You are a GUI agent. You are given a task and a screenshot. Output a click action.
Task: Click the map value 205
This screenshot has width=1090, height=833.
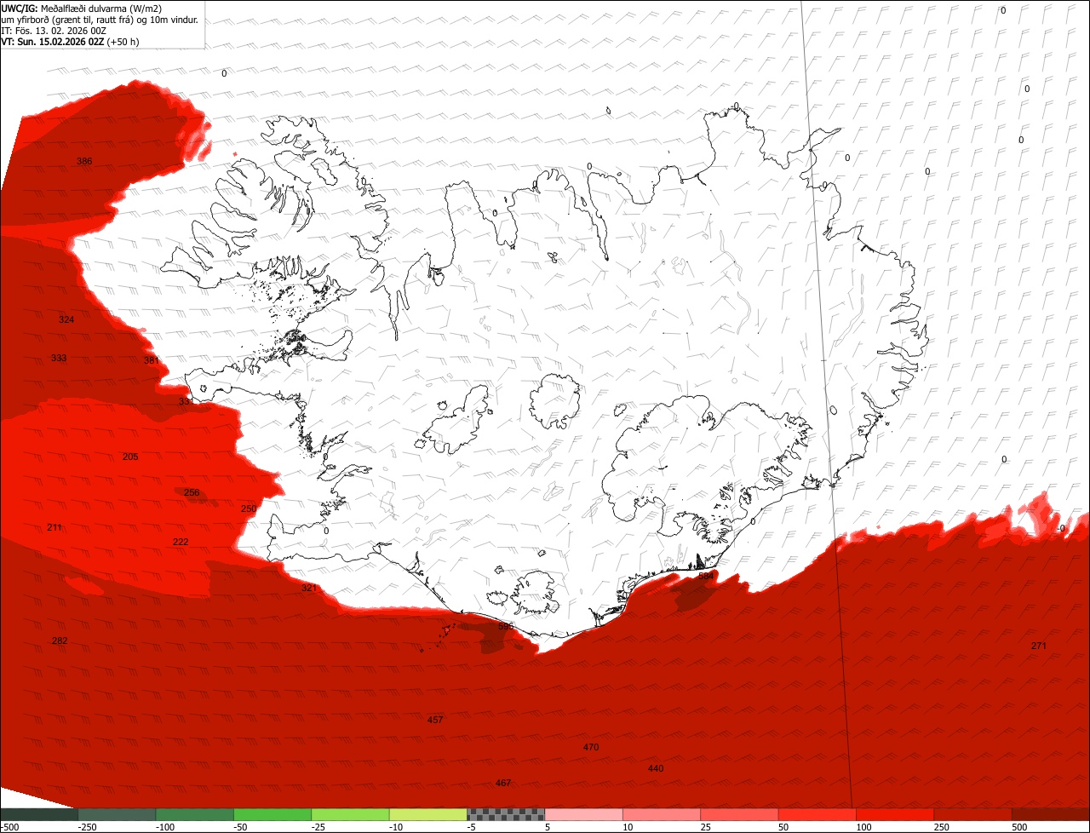coord(130,457)
